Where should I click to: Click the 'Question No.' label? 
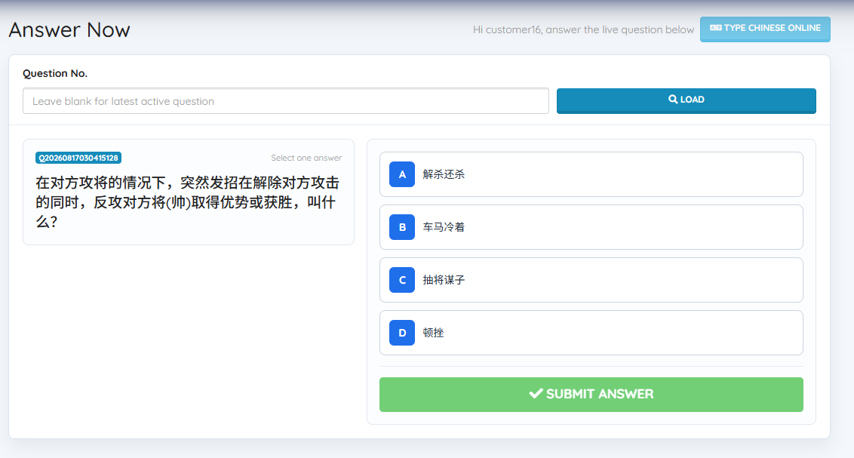(55, 73)
